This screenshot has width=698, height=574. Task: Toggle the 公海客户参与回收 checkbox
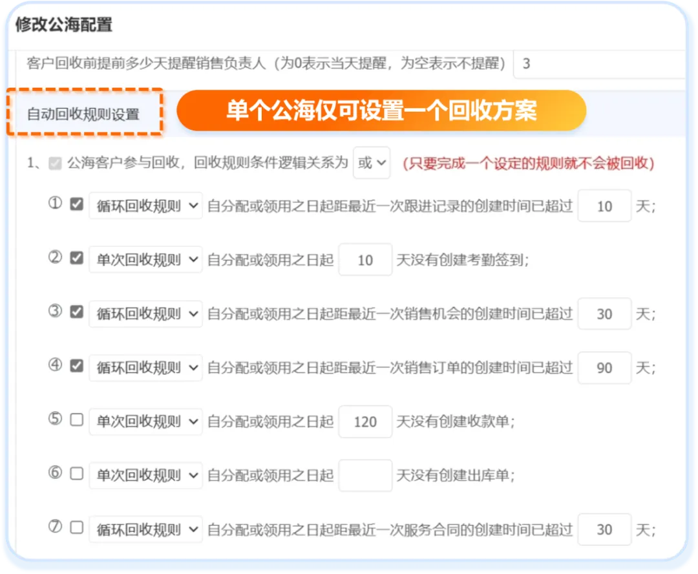coord(56,164)
